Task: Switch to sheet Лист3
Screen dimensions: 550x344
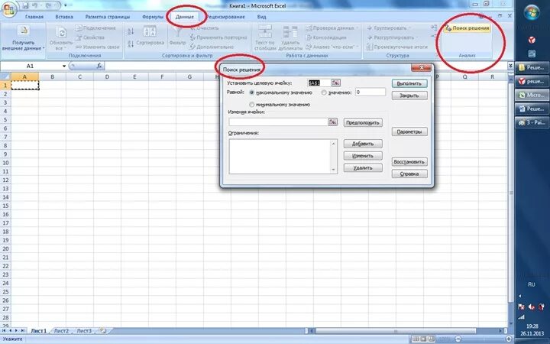Action: click(x=84, y=331)
